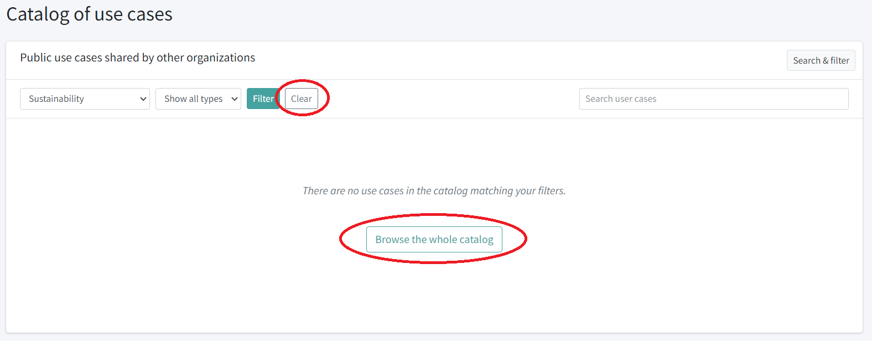Click the Search user cases placeholder text

[x=621, y=99]
